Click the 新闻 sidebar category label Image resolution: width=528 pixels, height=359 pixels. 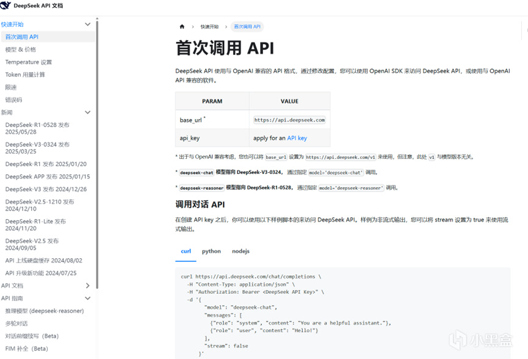pos(7,112)
